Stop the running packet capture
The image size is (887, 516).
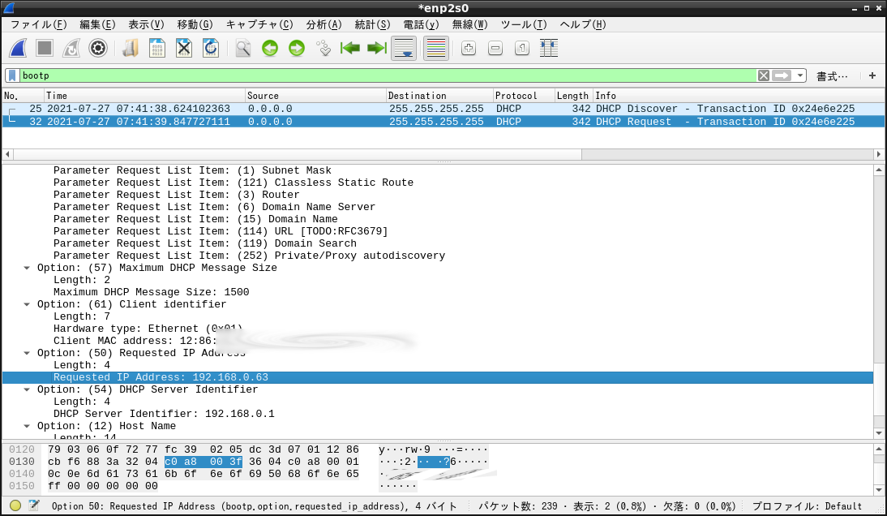(45, 48)
